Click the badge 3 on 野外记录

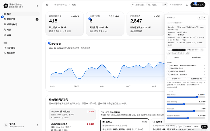(x=37, y=19)
